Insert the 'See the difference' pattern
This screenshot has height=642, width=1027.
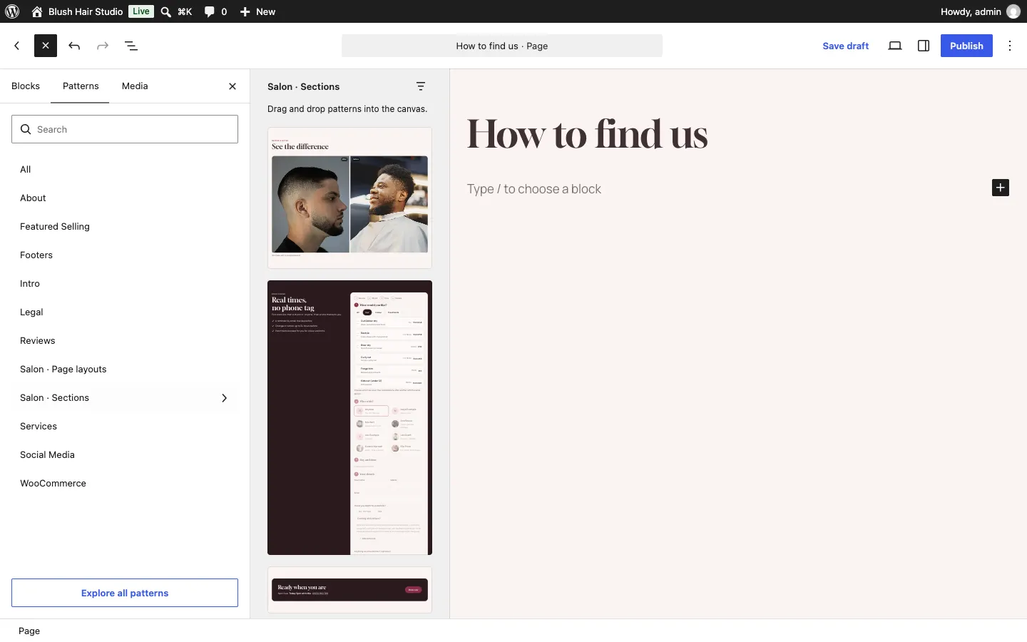pyautogui.click(x=349, y=198)
